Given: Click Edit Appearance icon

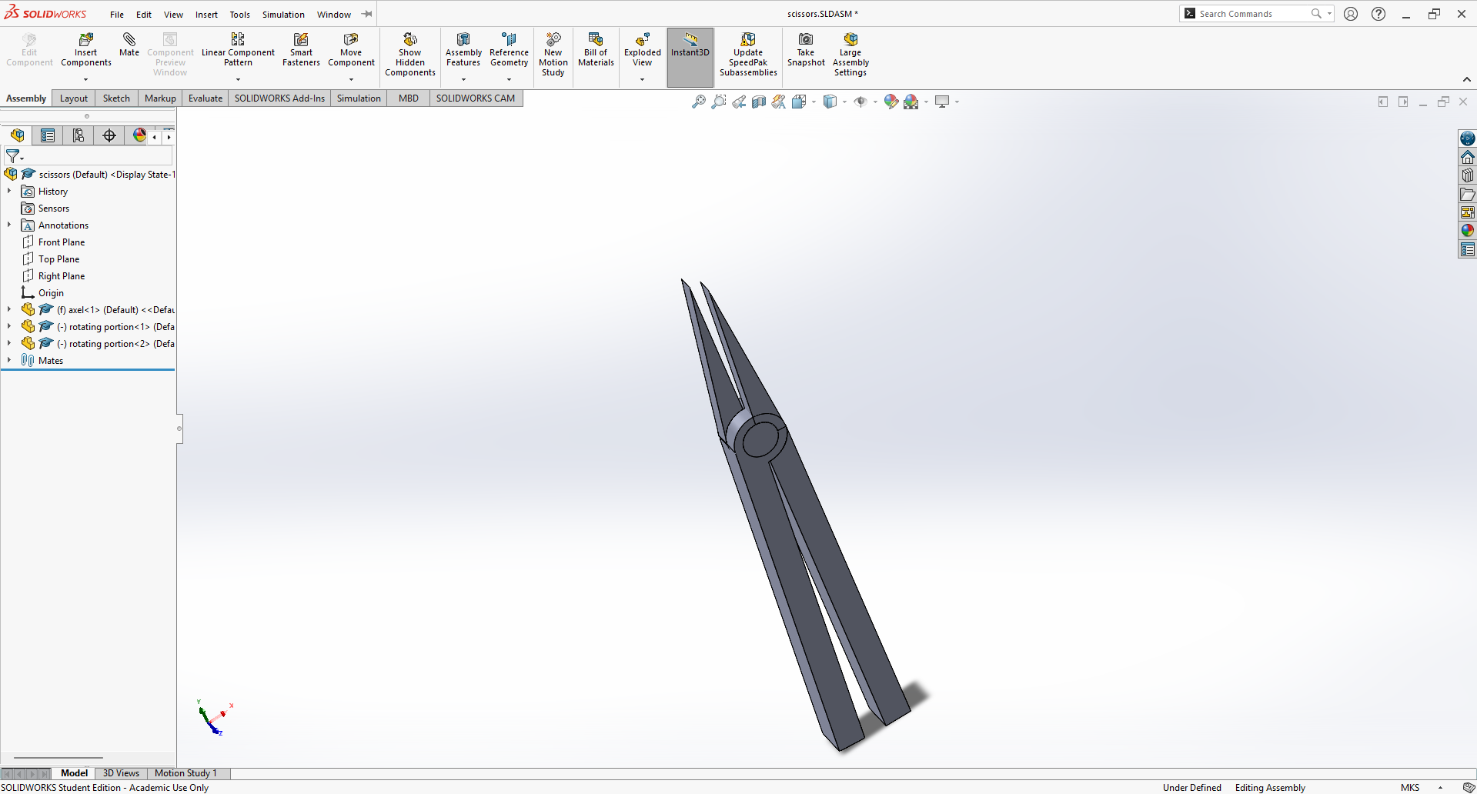Looking at the screenshot, I should [x=891, y=102].
